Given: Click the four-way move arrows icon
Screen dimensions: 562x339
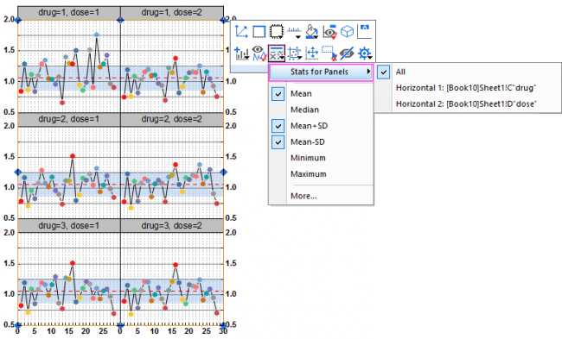Looking at the screenshot, I should pos(312,53).
